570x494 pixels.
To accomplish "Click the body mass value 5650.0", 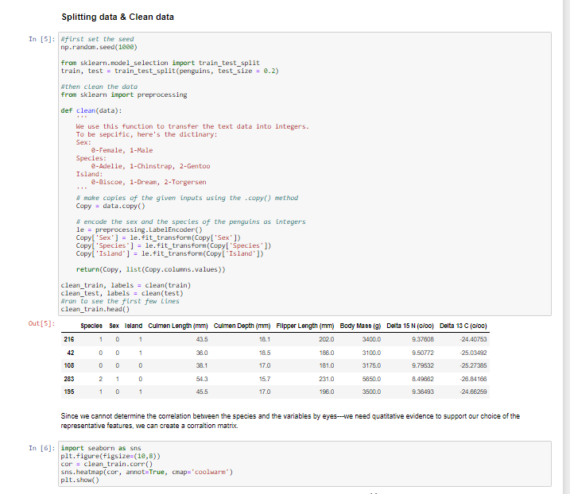I will coord(371,379).
